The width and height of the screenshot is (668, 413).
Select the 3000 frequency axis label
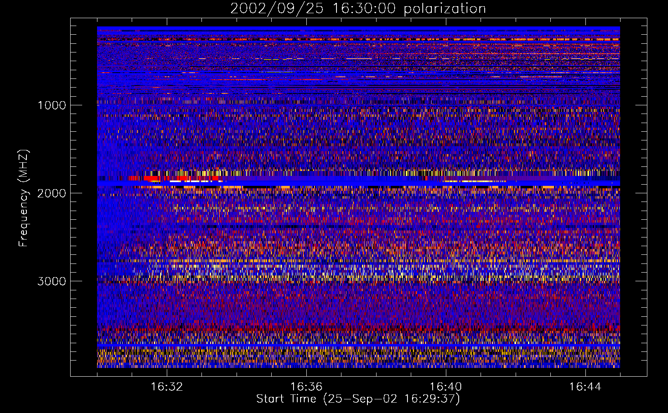pyautogui.click(x=52, y=281)
